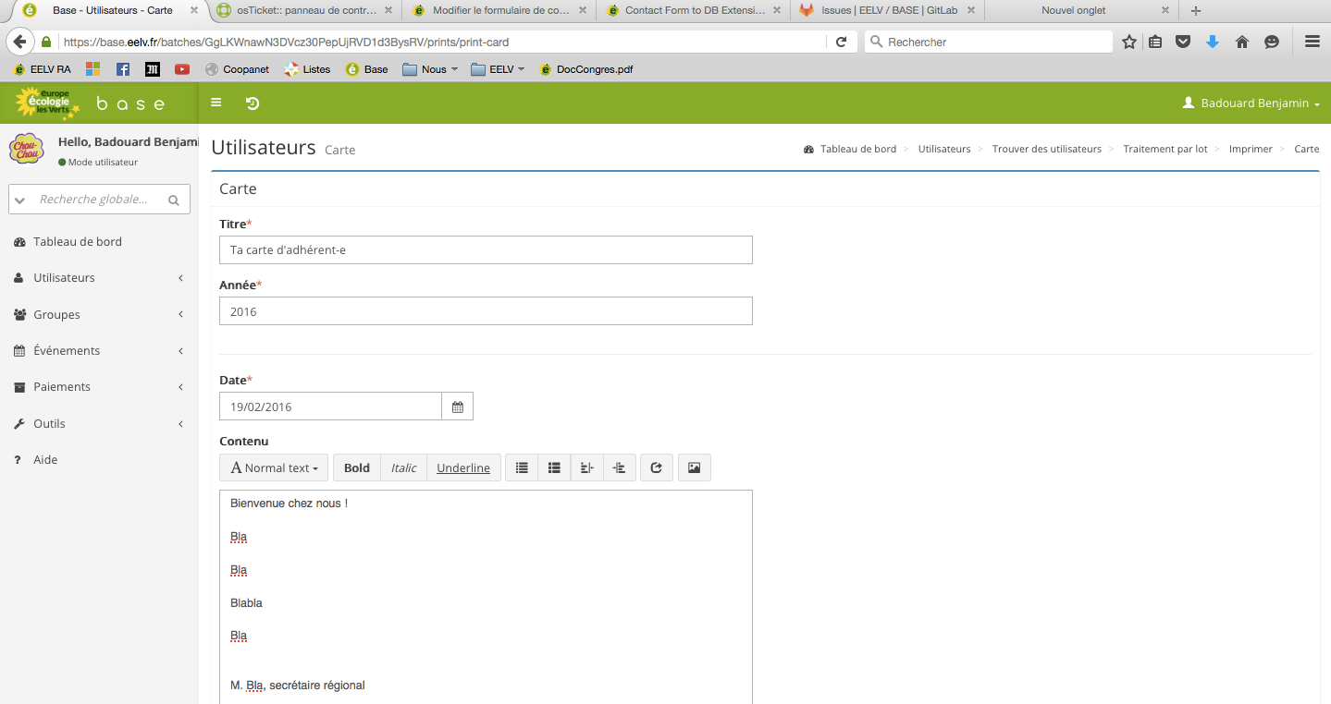Expand the Paiements sidebar section
The height and width of the screenshot is (704, 1331).
[x=99, y=387]
